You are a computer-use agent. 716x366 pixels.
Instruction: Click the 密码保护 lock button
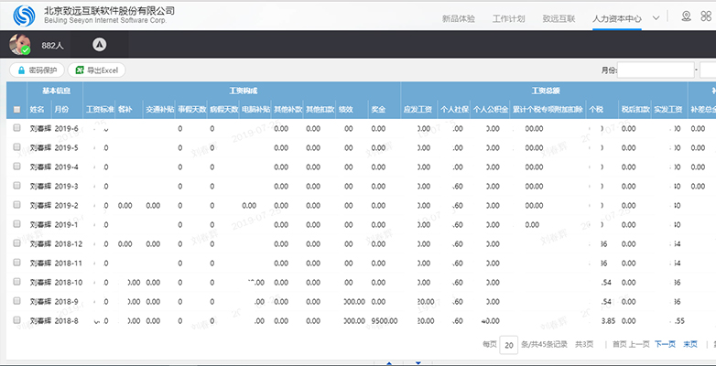click(x=37, y=70)
